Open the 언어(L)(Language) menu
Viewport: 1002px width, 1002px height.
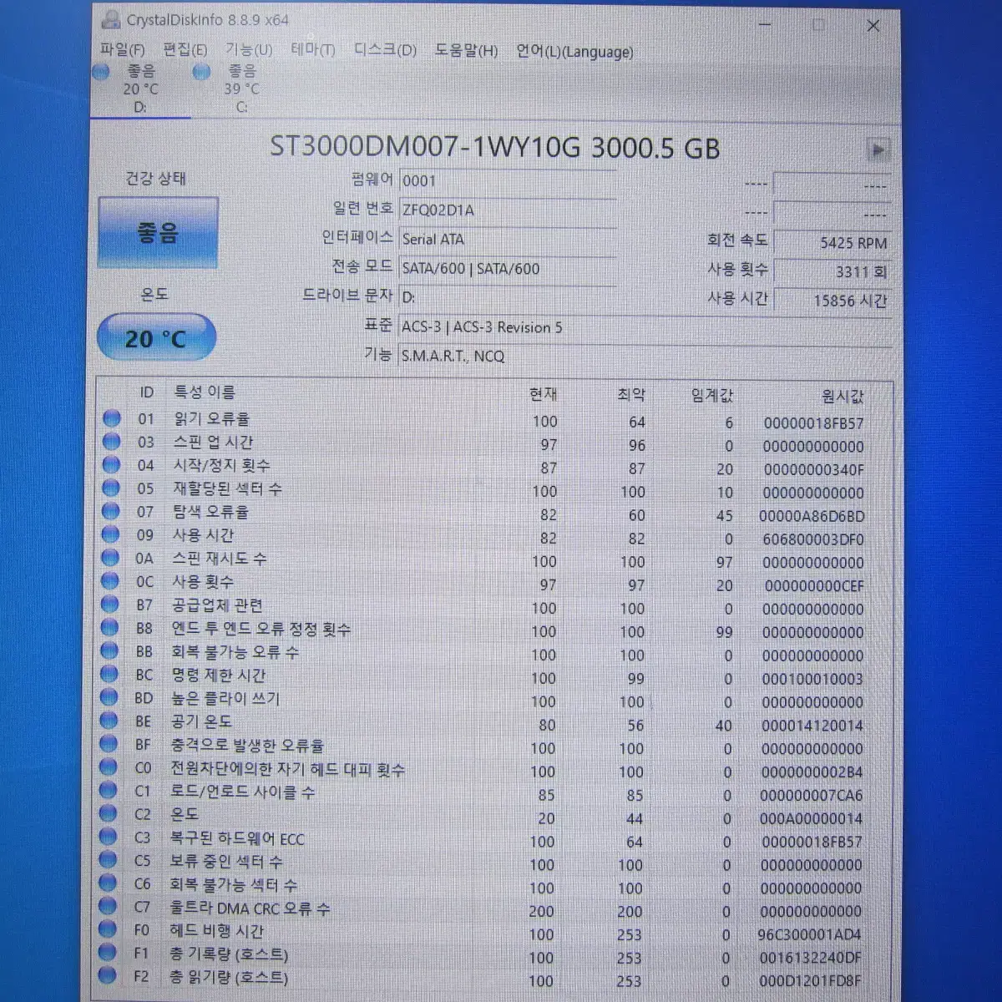point(574,52)
